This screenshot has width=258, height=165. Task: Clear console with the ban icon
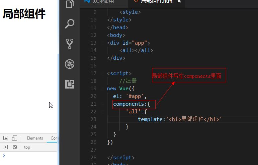pos(15,147)
